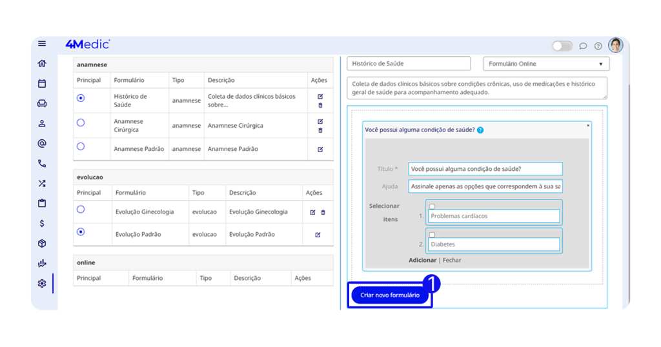Open the financial dollar sign icon
This screenshot has height=347, width=661.
click(42, 223)
